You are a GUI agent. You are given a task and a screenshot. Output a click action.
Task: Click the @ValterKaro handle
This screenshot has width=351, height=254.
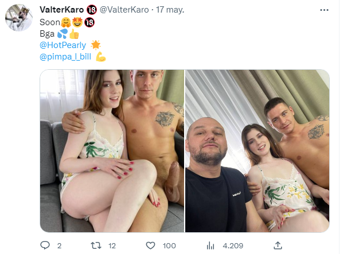[124, 10]
